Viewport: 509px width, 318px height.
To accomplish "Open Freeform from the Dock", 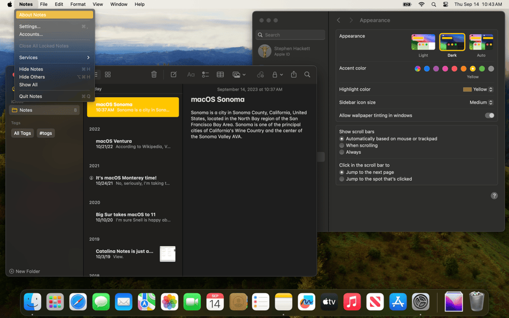I will coord(306,302).
